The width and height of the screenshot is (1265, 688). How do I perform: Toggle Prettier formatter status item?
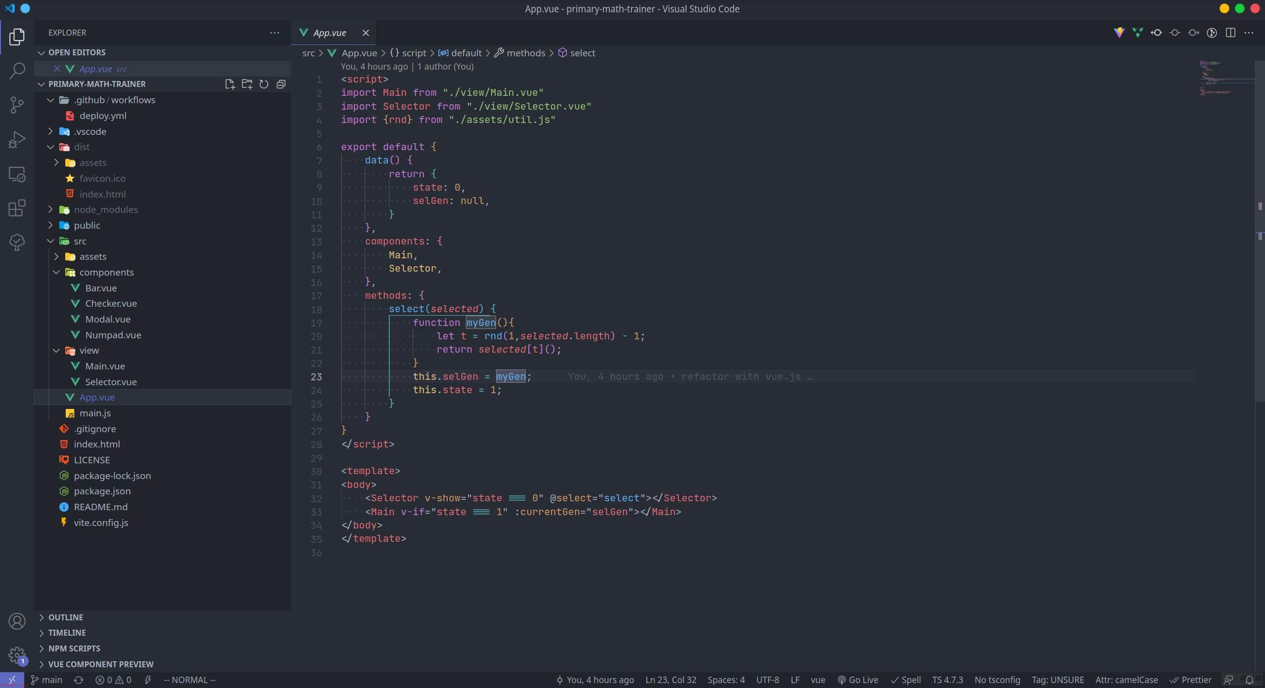[x=1191, y=680]
